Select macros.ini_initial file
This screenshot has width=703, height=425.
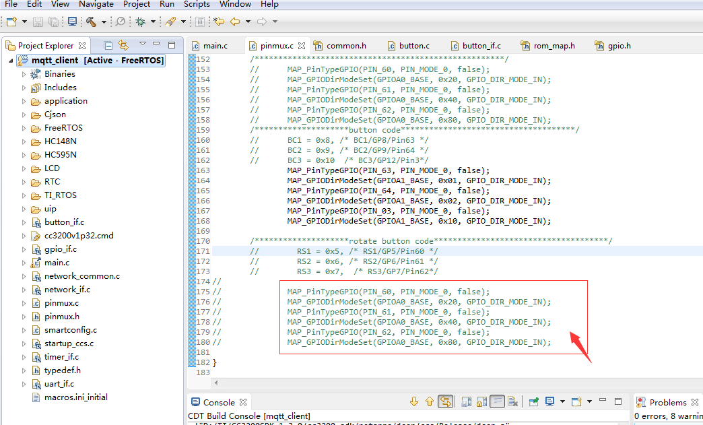pos(75,397)
